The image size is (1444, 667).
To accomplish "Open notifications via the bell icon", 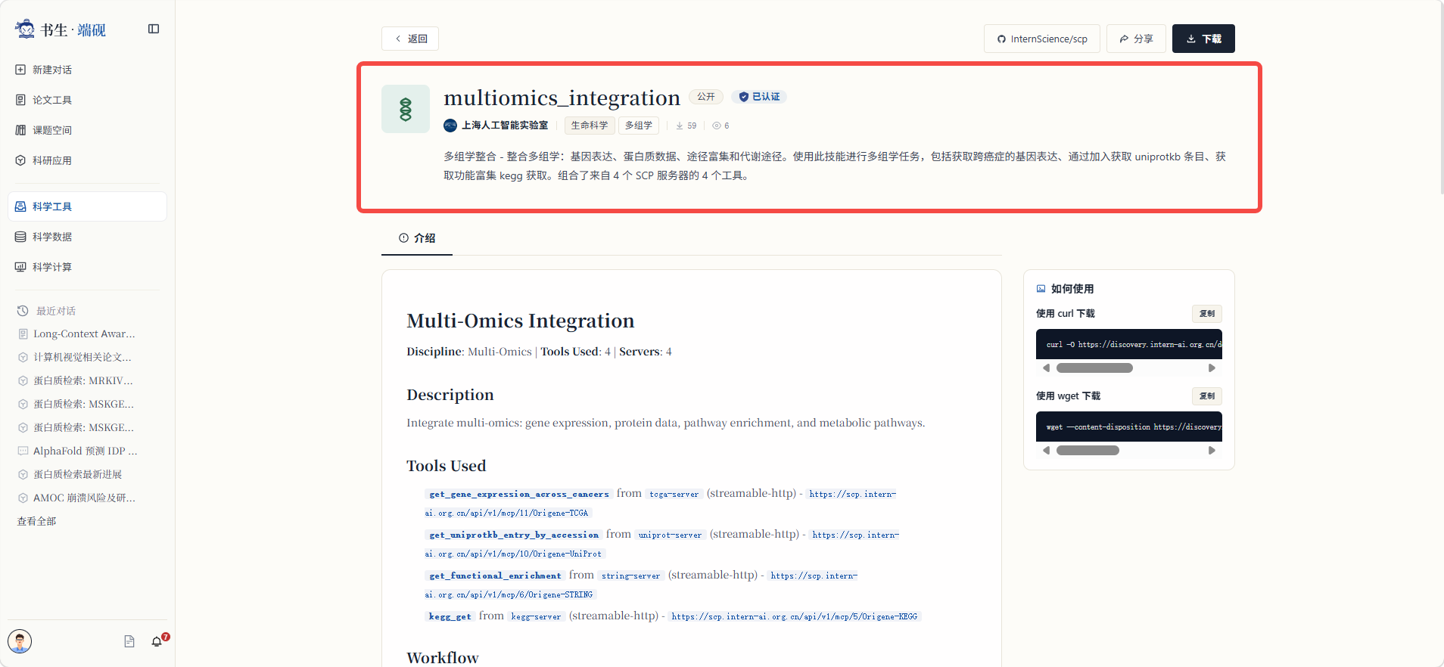I will tap(157, 641).
